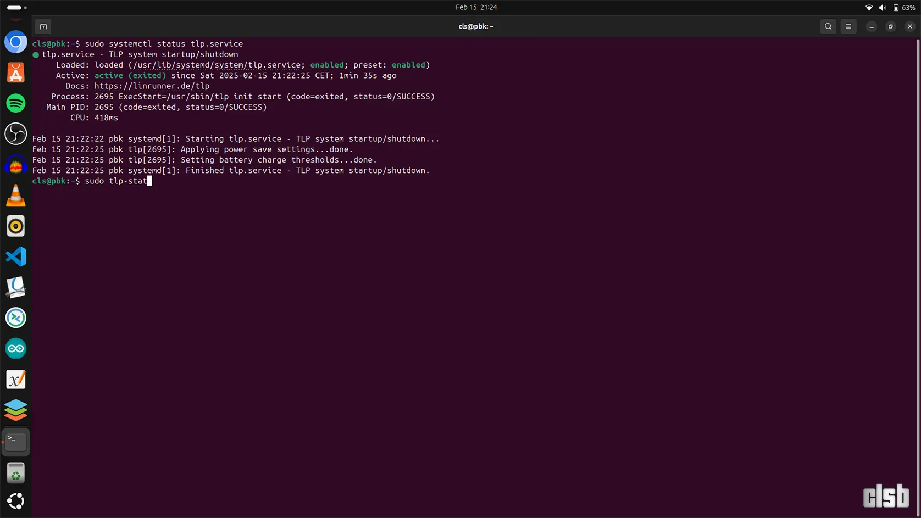Click the terminal search icon
Viewport: 921px width, 518px height.
click(828, 26)
